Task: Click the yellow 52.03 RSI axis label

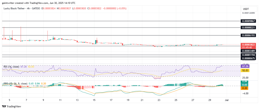Action: coord(245,70)
